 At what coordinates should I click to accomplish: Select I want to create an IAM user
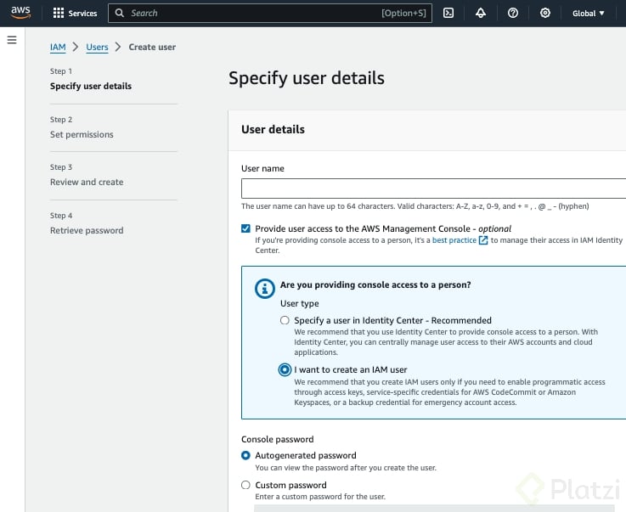285,369
